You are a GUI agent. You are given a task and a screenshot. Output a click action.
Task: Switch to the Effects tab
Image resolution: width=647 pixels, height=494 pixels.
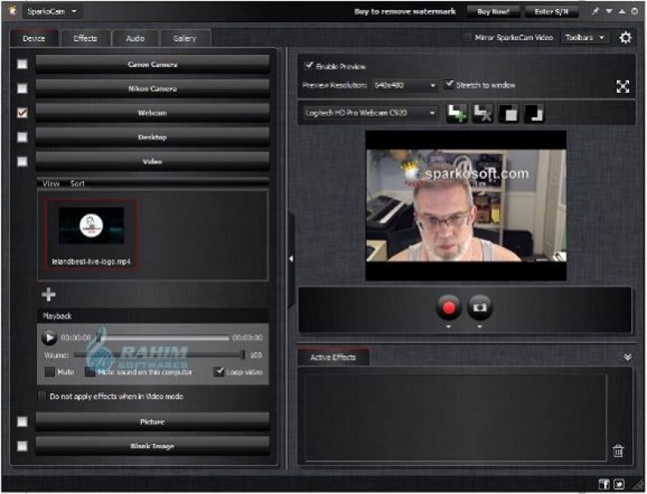point(85,39)
